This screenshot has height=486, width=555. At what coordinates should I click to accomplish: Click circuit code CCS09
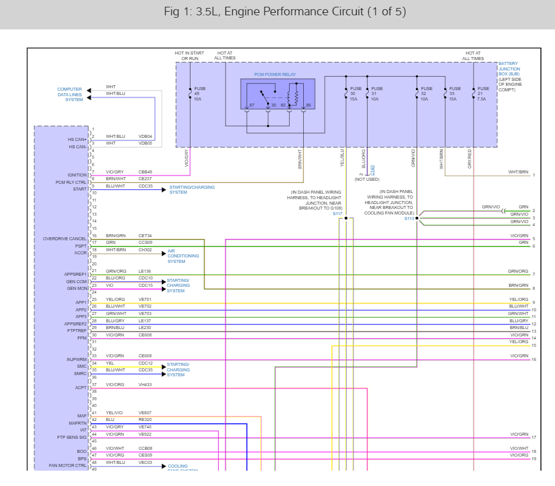tap(145, 243)
